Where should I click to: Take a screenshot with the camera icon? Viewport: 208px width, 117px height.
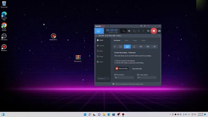click(x=159, y=31)
